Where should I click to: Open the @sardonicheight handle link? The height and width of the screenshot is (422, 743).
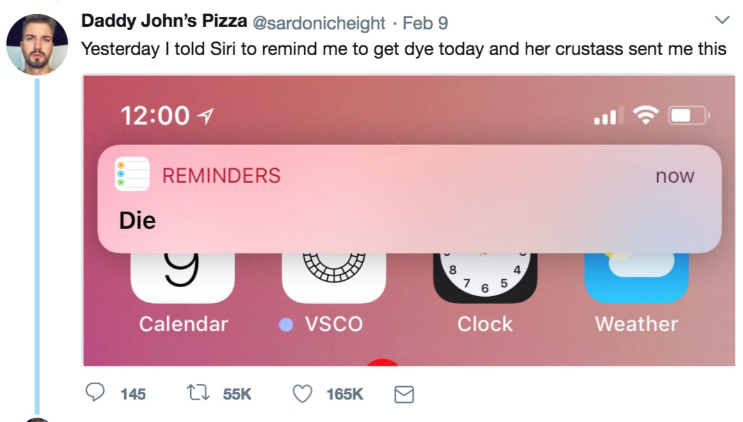319,23
